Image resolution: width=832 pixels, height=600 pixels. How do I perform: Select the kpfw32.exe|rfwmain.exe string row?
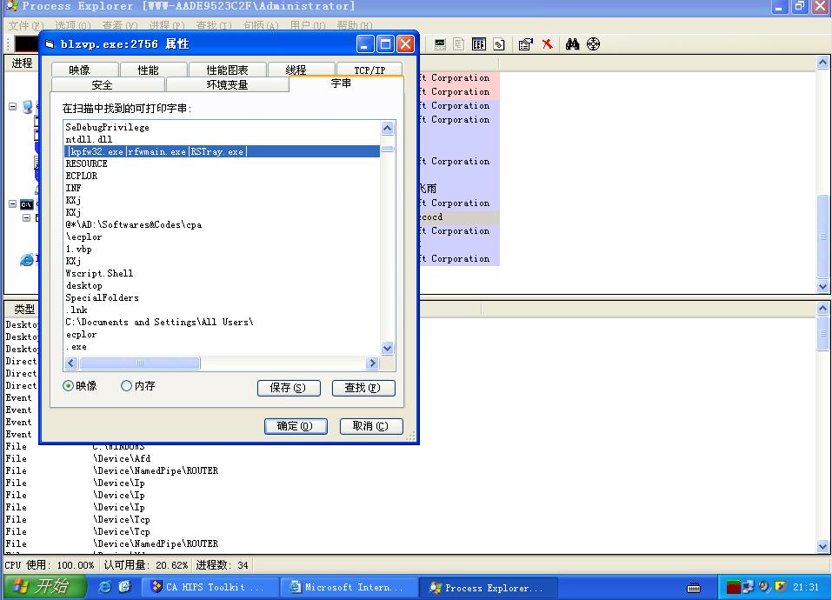(x=222, y=151)
